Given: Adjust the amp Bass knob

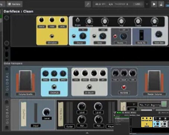Looking at the screenshot, I should 105,21.
